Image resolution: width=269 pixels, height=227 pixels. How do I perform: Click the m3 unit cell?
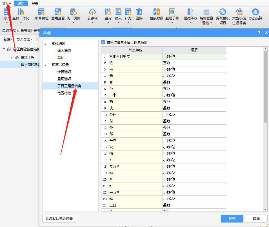(136, 173)
